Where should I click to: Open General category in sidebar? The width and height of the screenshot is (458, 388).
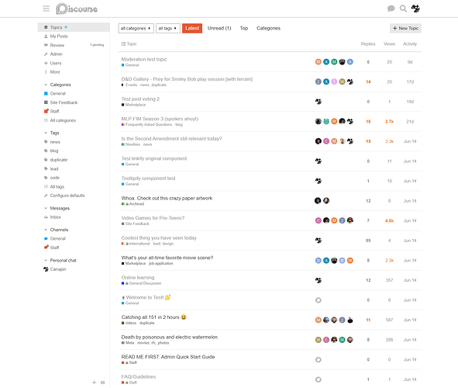click(57, 94)
